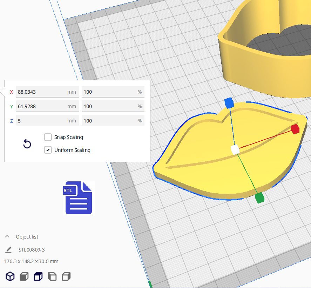This screenshot has height=288, width=311.
Task: Switch to left side view cube icon
Action: (52, 276)
